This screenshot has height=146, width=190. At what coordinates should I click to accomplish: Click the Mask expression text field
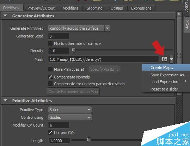pyautogui.click(x=103, y=59)
